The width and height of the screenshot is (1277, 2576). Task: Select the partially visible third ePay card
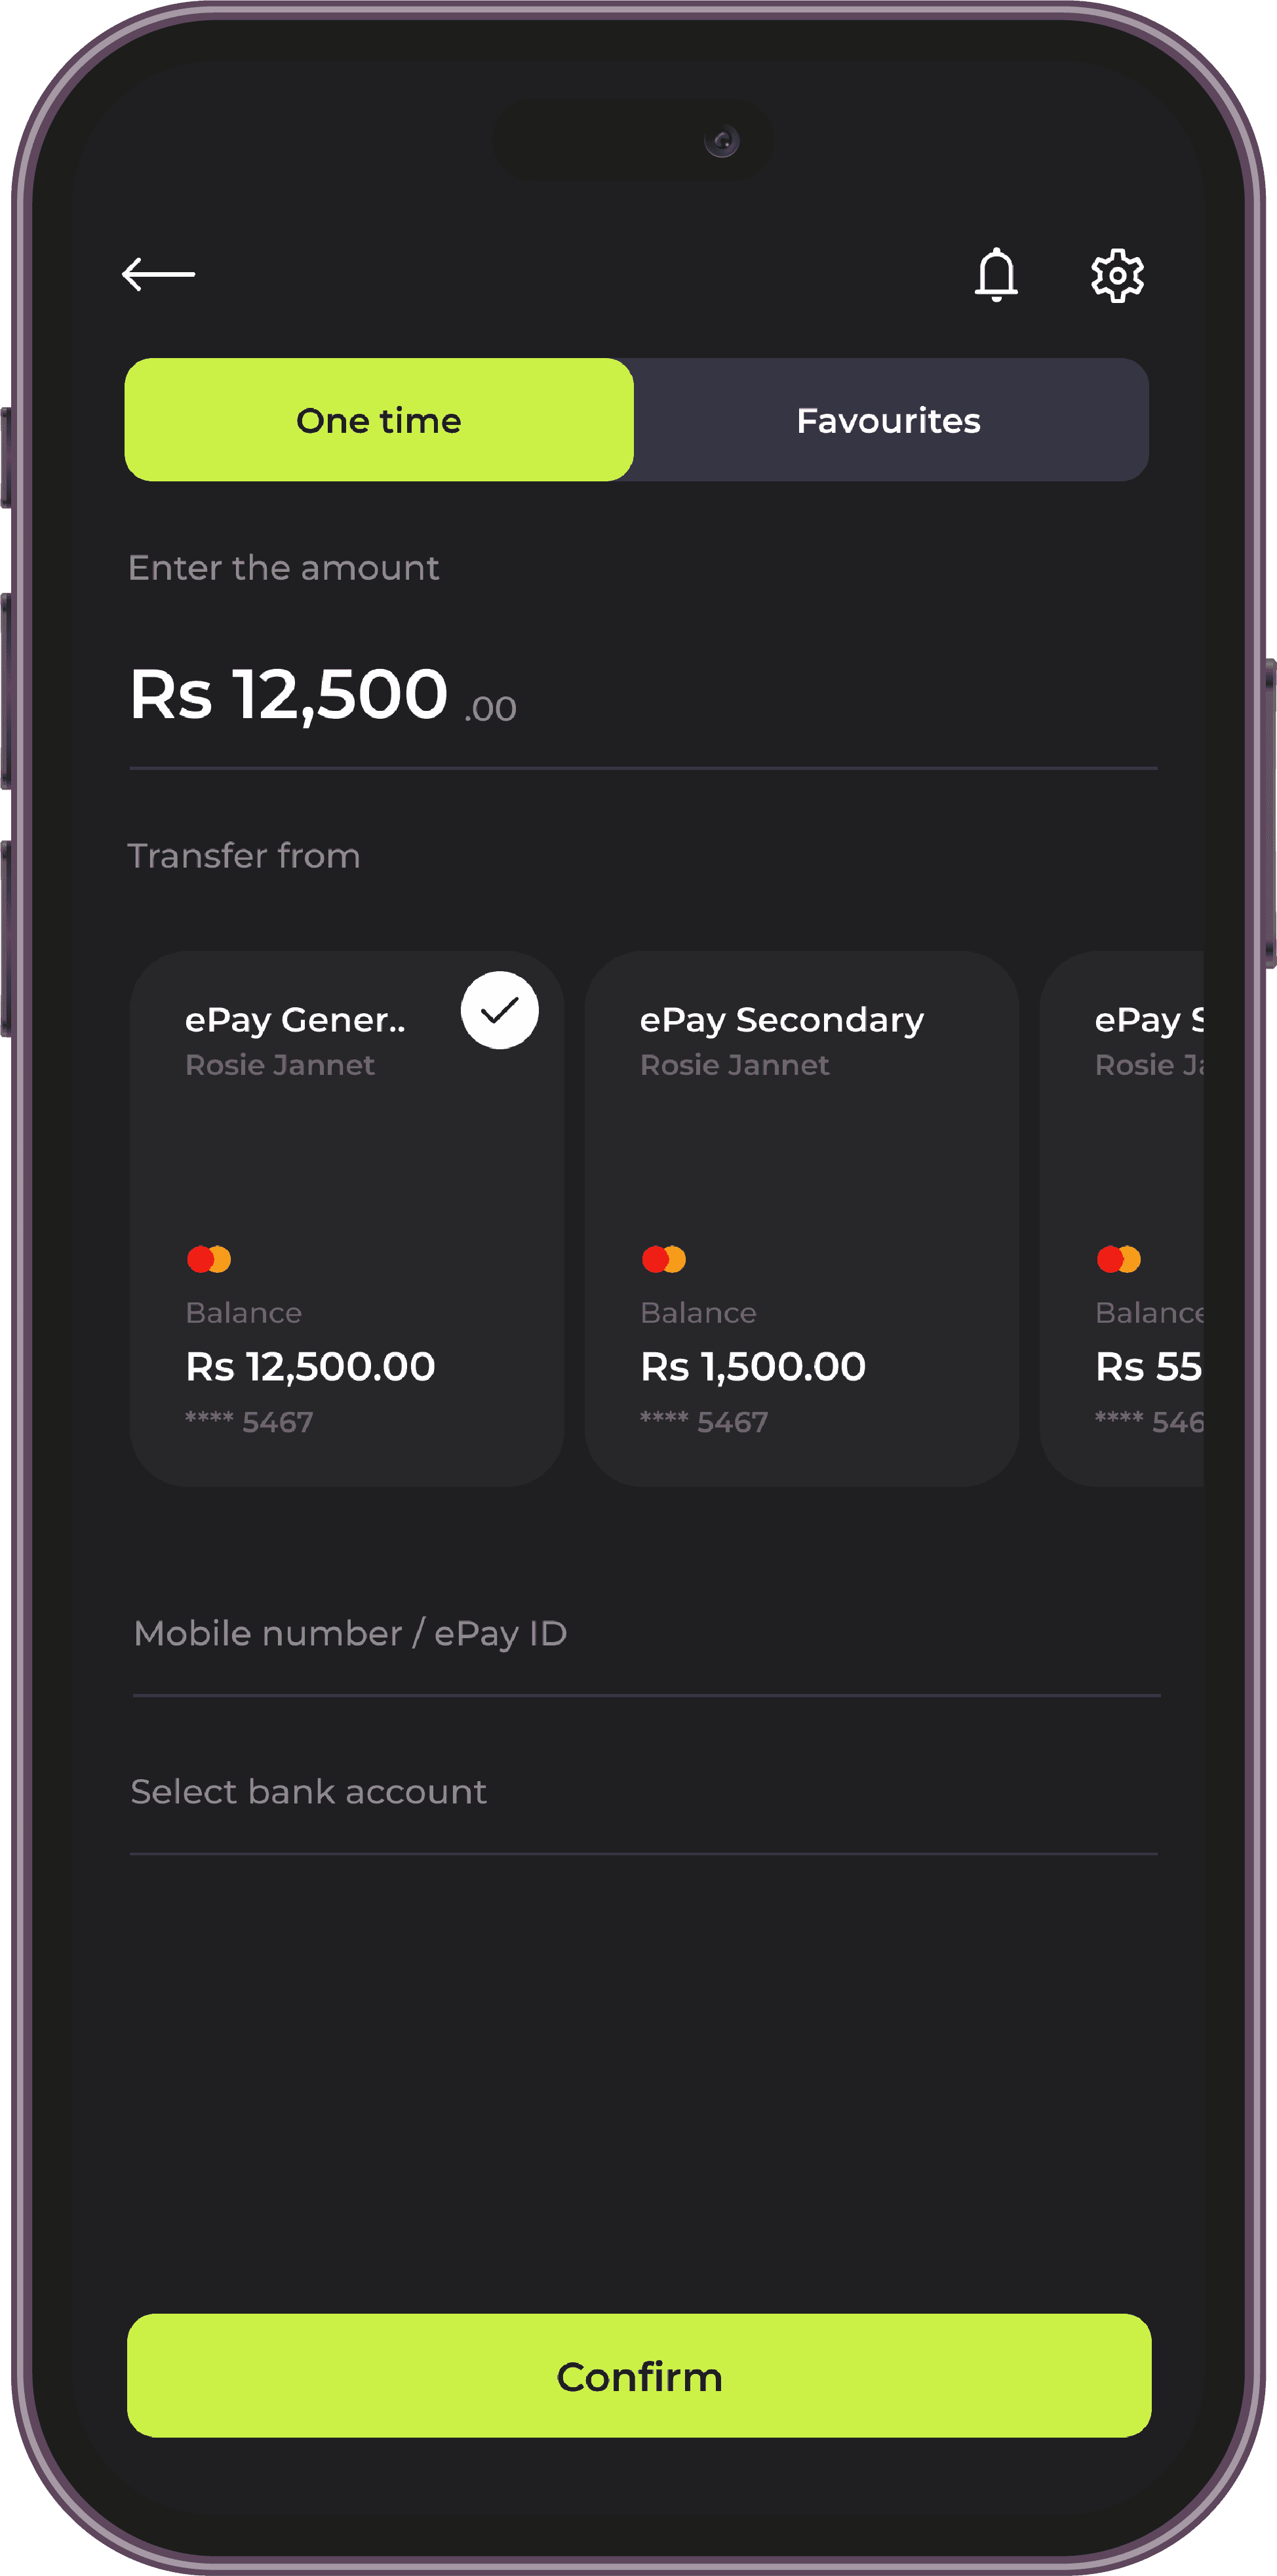(1121, 1218)
